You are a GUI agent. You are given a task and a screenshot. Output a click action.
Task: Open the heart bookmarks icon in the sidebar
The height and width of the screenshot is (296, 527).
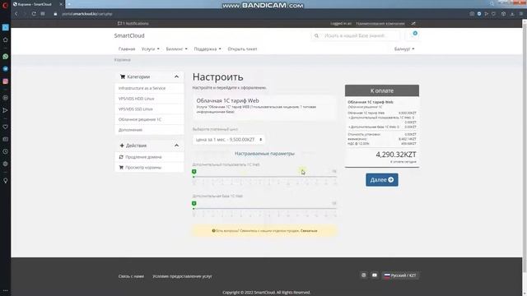pos(6,127)
